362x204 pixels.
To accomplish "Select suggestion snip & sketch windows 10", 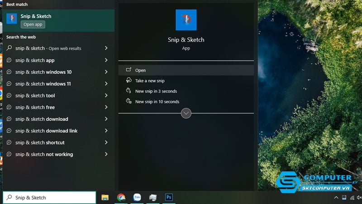I will (x=59, y=72).
